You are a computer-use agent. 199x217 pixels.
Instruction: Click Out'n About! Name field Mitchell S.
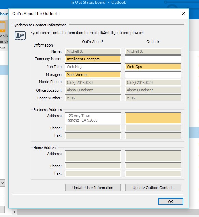[93, 51]
